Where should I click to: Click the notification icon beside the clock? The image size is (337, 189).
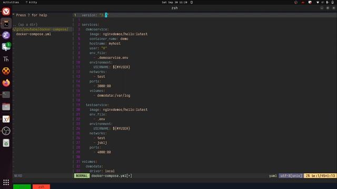click(x=192, y=2)
